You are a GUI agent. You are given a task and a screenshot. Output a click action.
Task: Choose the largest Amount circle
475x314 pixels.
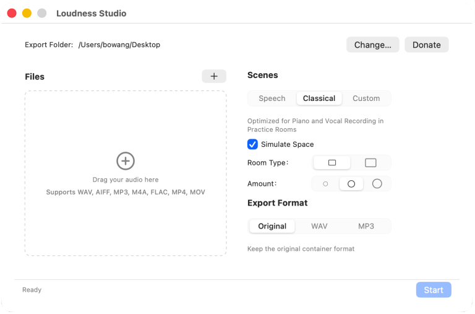pos(377,184)
